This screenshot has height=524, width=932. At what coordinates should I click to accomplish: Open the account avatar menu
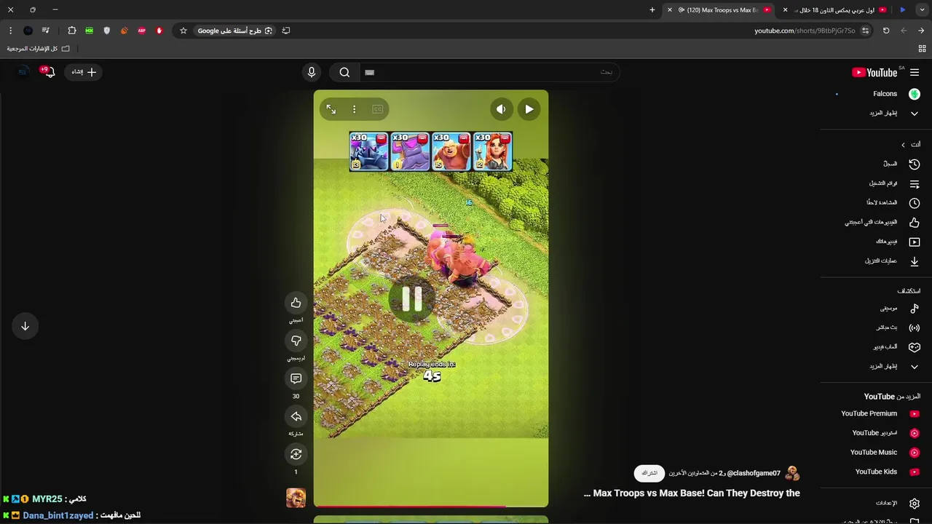click(x=23, y=72)
